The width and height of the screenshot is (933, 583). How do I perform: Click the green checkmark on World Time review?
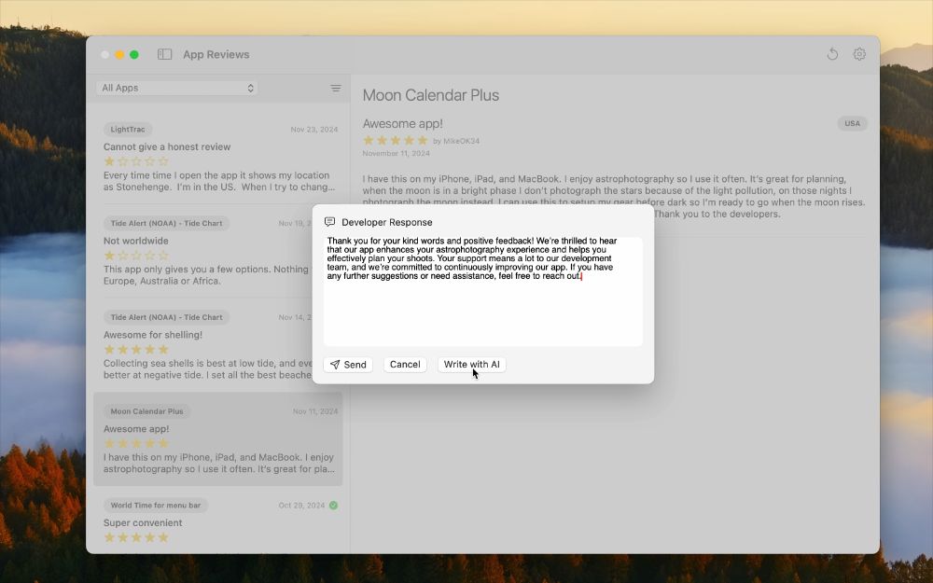click(x=333, y=505)
